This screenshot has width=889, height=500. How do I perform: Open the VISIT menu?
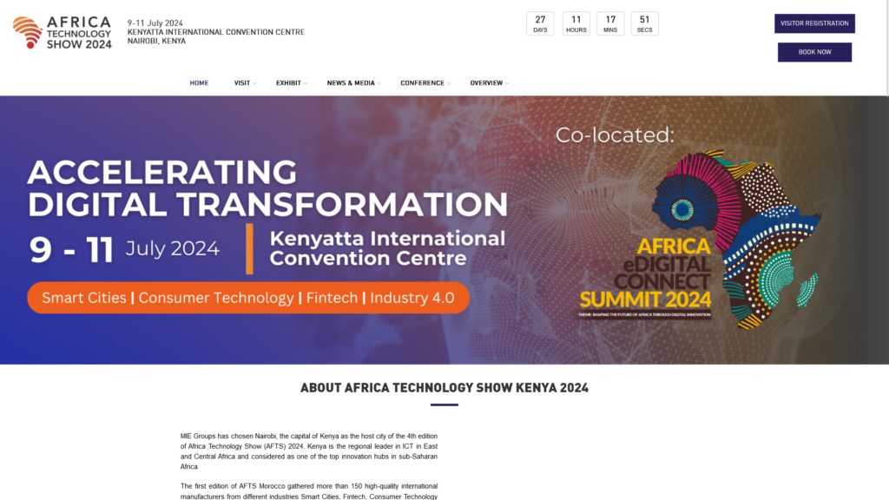[x=242, y=82]
